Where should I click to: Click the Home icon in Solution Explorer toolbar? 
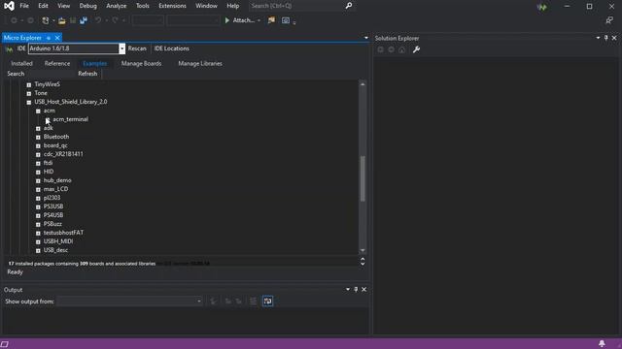click(401, 49)
